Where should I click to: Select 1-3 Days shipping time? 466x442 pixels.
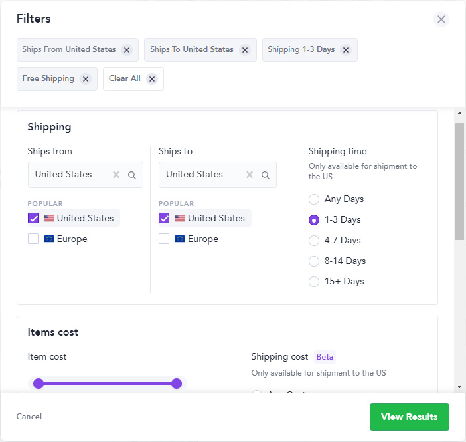[x=314, y=220]
